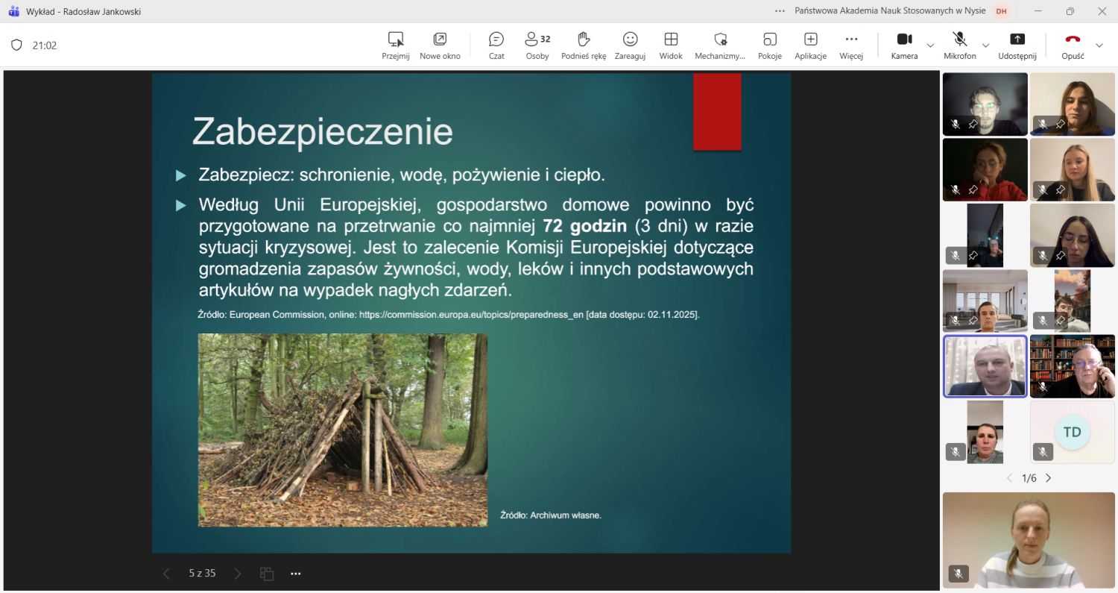The width and height of the screenshot is (1118, 593).
Task: Open the Czat chat panel
Action: [x=496, y=45]
